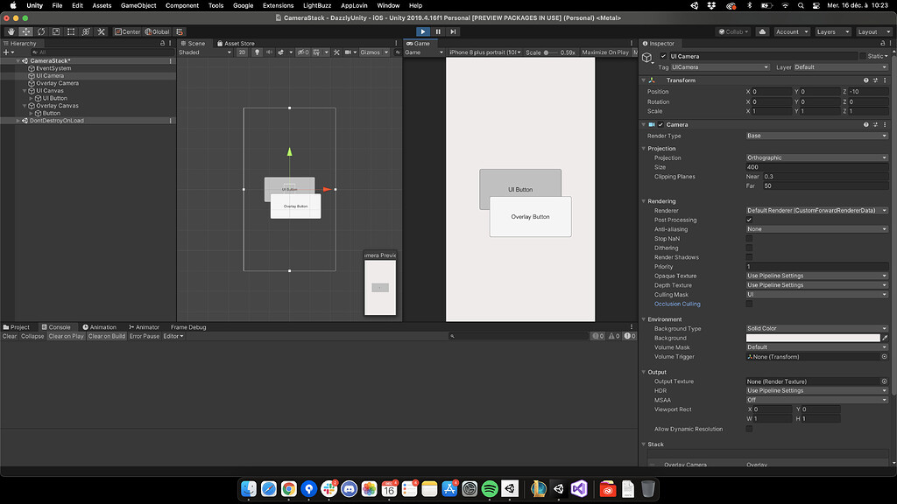The width and height of the screenshot is (897, 504).
Task: Open the Anti-aliasing dropdown in Camera settings
Action: point(815,228)
